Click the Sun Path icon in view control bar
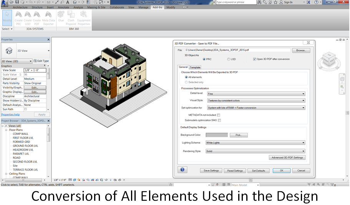The width and height of the screenshot is (350, 205). pyautogui.click(x=79, y=180)
